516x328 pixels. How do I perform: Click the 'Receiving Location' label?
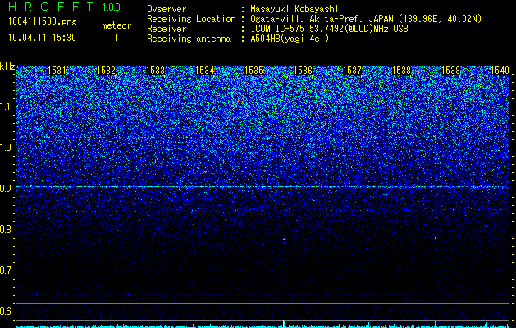pyautogui.click(x=191, y=19)
